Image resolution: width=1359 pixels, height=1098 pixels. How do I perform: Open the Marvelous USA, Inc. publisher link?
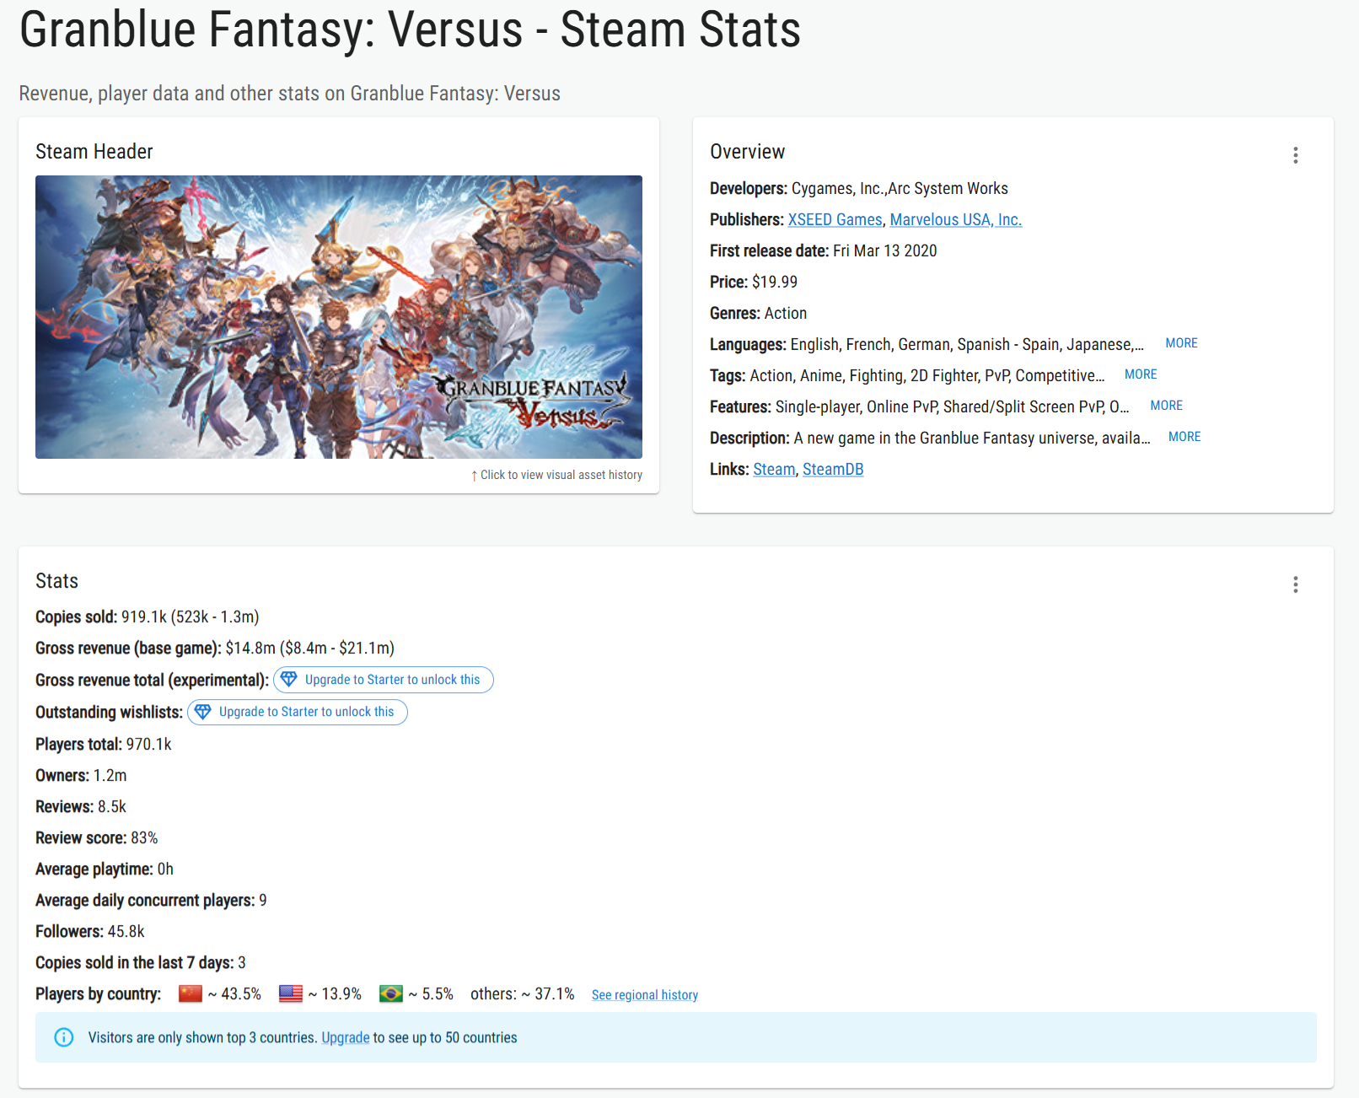pos(955,219)
